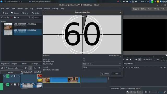Toggle the V1 track hide video icon
167x94 pixels.
coord(15,85)
